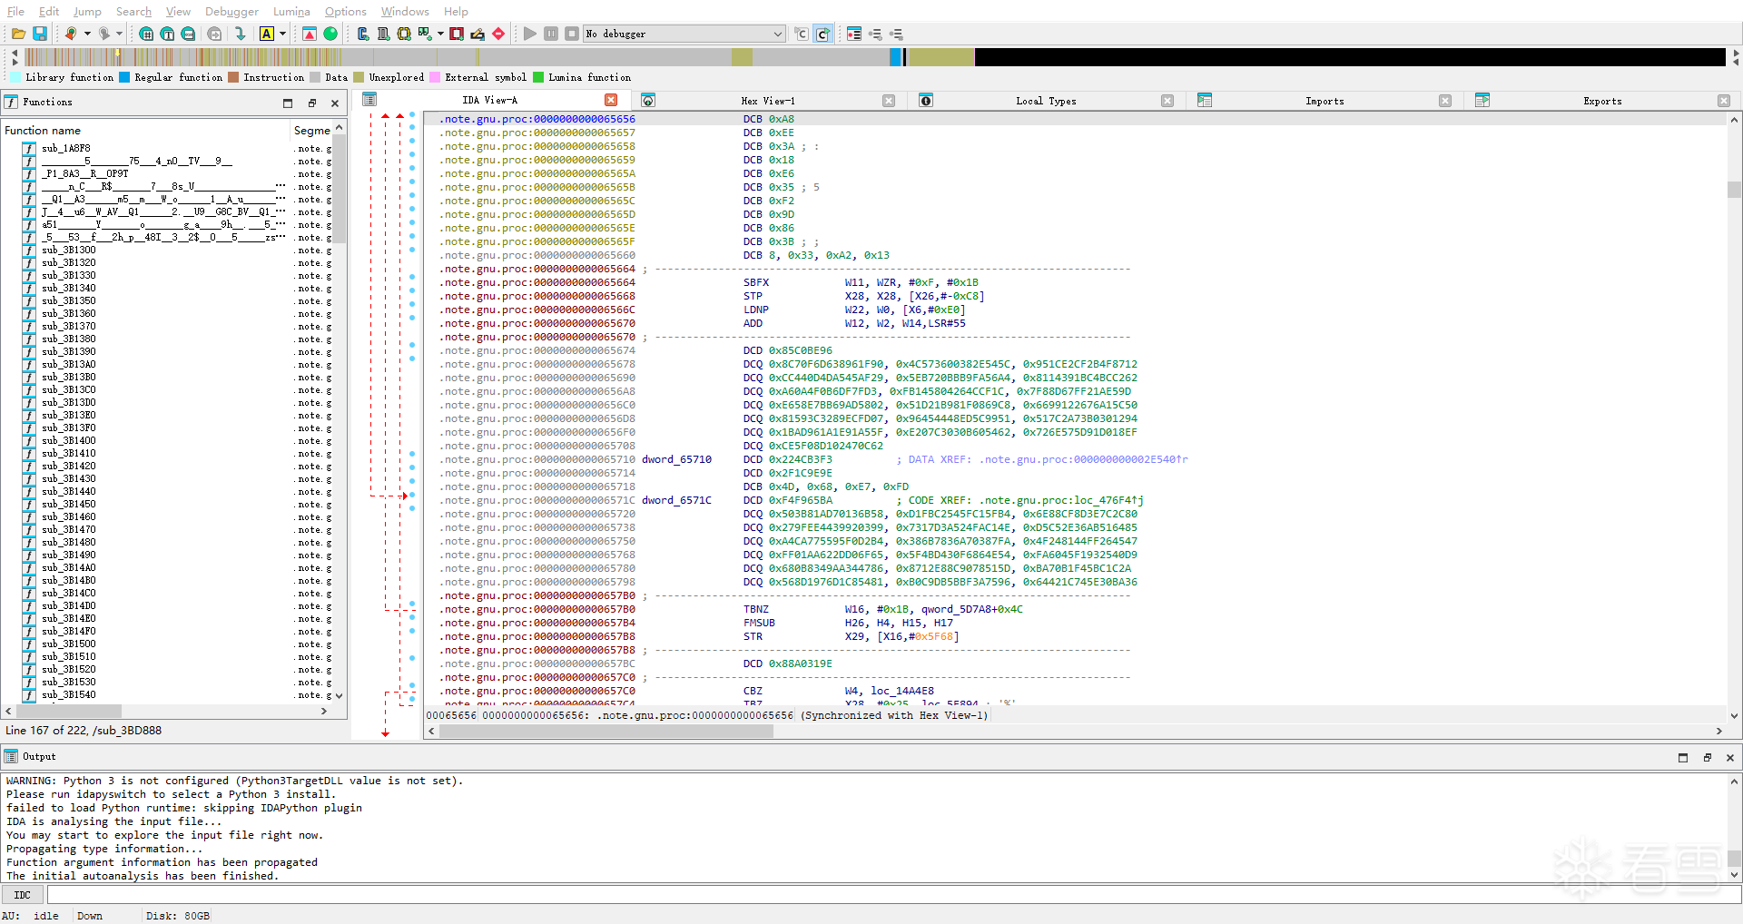This screenshot has height=924, width=1743.
Task: Click the Imports tab icon
Action: pyautogui.click(x=1205, y=101)
